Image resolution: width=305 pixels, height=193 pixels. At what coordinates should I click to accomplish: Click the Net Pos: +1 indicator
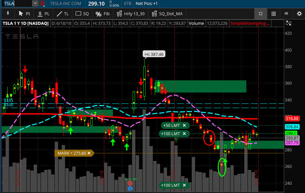(x=147, y=4)
